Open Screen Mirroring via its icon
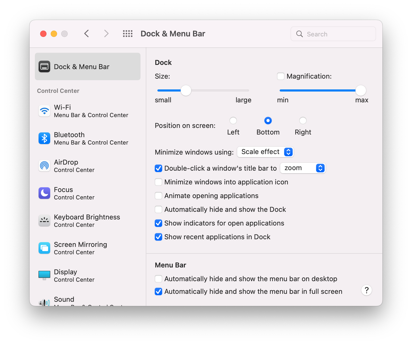This screenshot has height=345, width=412. 44,248
